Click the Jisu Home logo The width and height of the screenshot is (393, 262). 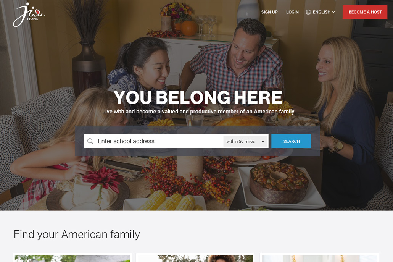(x=29, y=15)
